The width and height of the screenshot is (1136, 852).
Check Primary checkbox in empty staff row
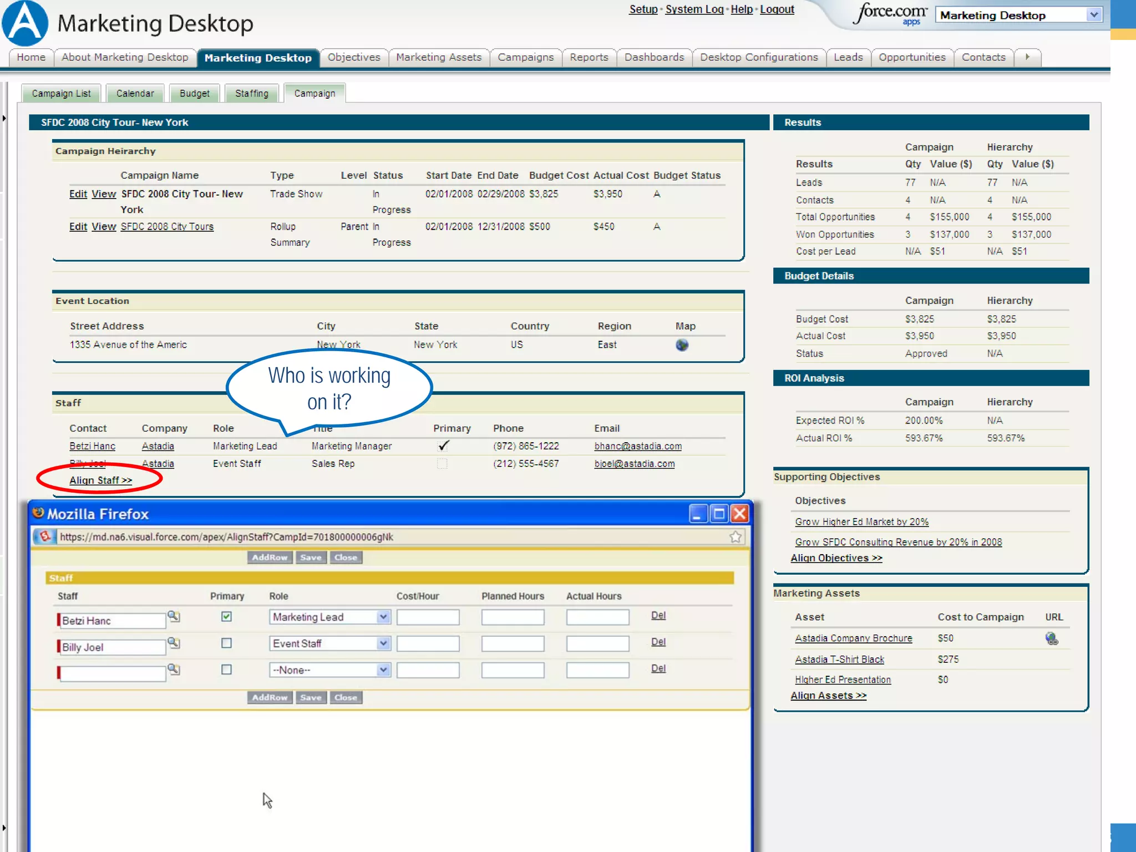pyautogui.click(x=226, y=670)
